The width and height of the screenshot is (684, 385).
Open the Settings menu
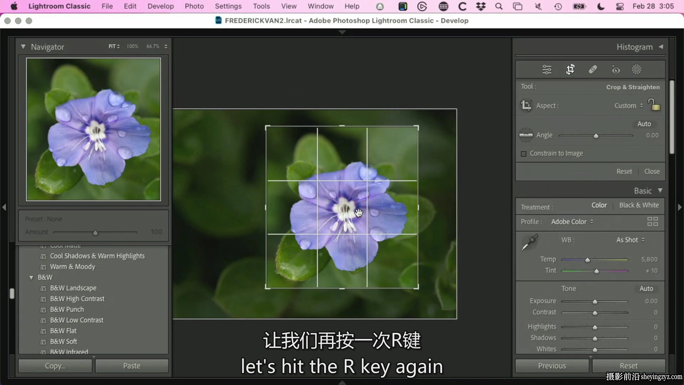click(x=228, y=6)
